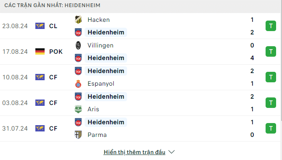The height and width of the screenshot is (160, 282).
Task: Open the Espanyol team name
Action: (x=101, y=84)
